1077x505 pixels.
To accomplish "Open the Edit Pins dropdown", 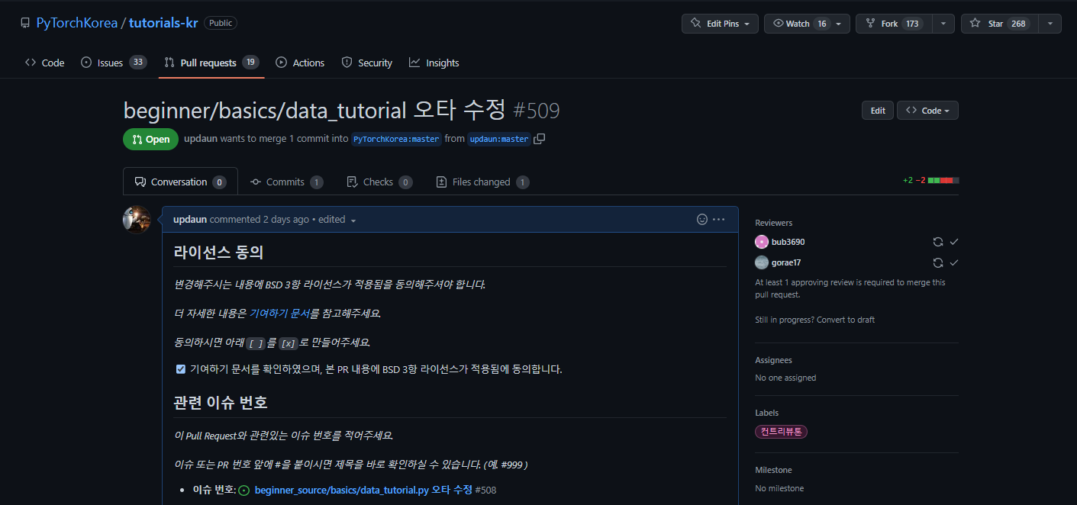I will pos(720,24).
